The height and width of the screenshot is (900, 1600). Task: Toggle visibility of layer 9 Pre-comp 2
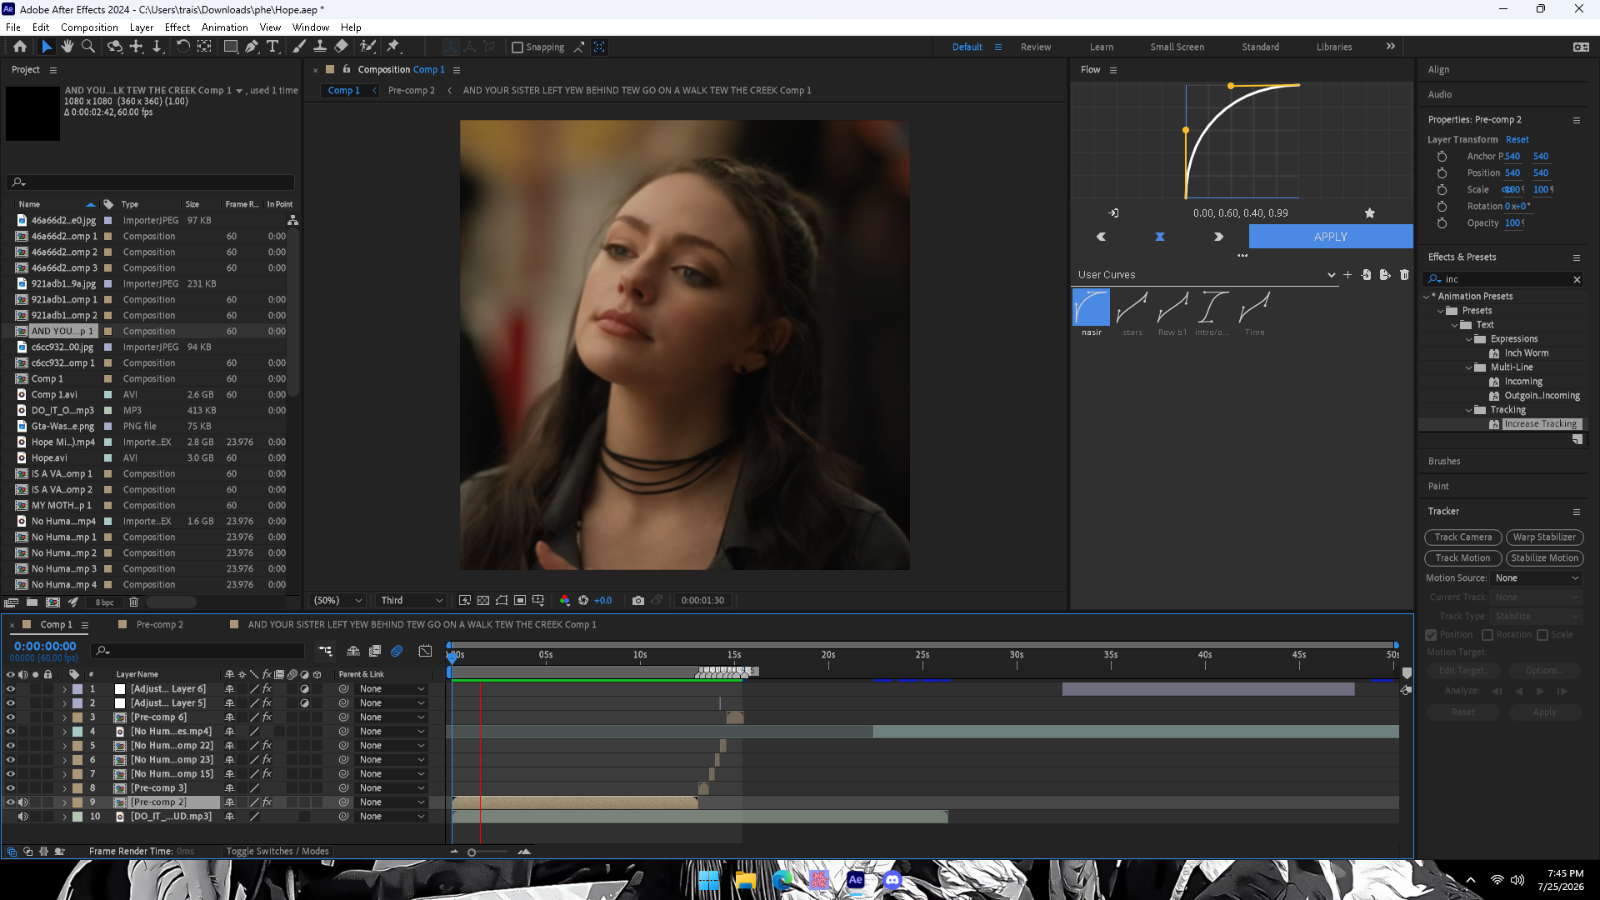[x=11, y=802]
